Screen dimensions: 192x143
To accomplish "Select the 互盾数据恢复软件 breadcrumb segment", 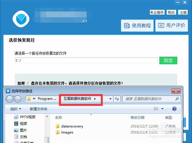I will pyautogui.click(x=77, y=99).
